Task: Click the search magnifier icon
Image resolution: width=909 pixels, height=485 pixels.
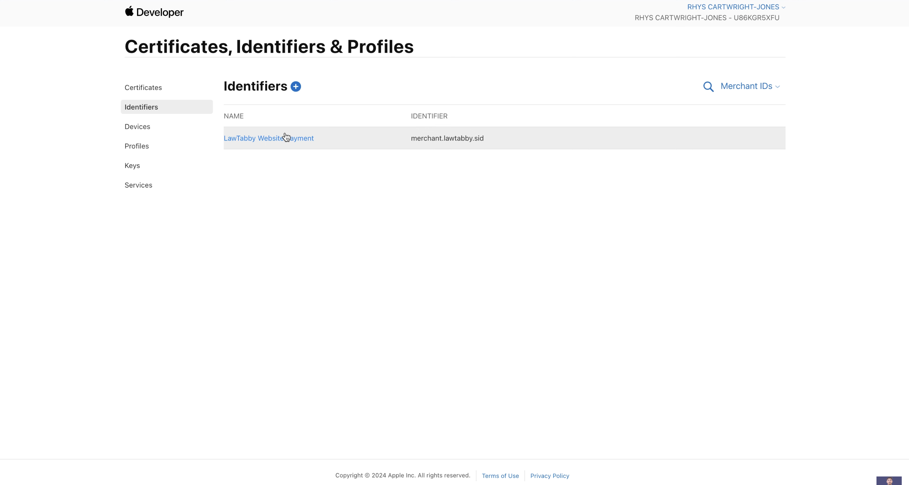Action: (x=708, y=87)
